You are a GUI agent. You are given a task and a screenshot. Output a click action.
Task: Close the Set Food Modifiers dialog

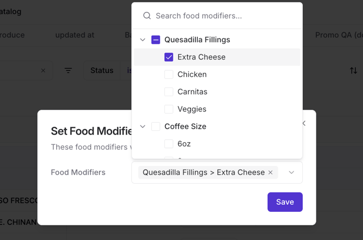304,123
